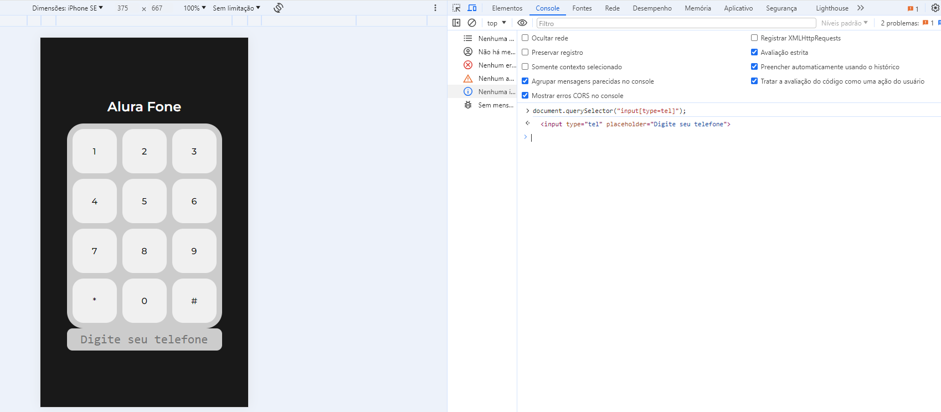Click the console Filtro field
This screenshot has height=412, width=941.
pyautogui.click(x=676, y=23)
